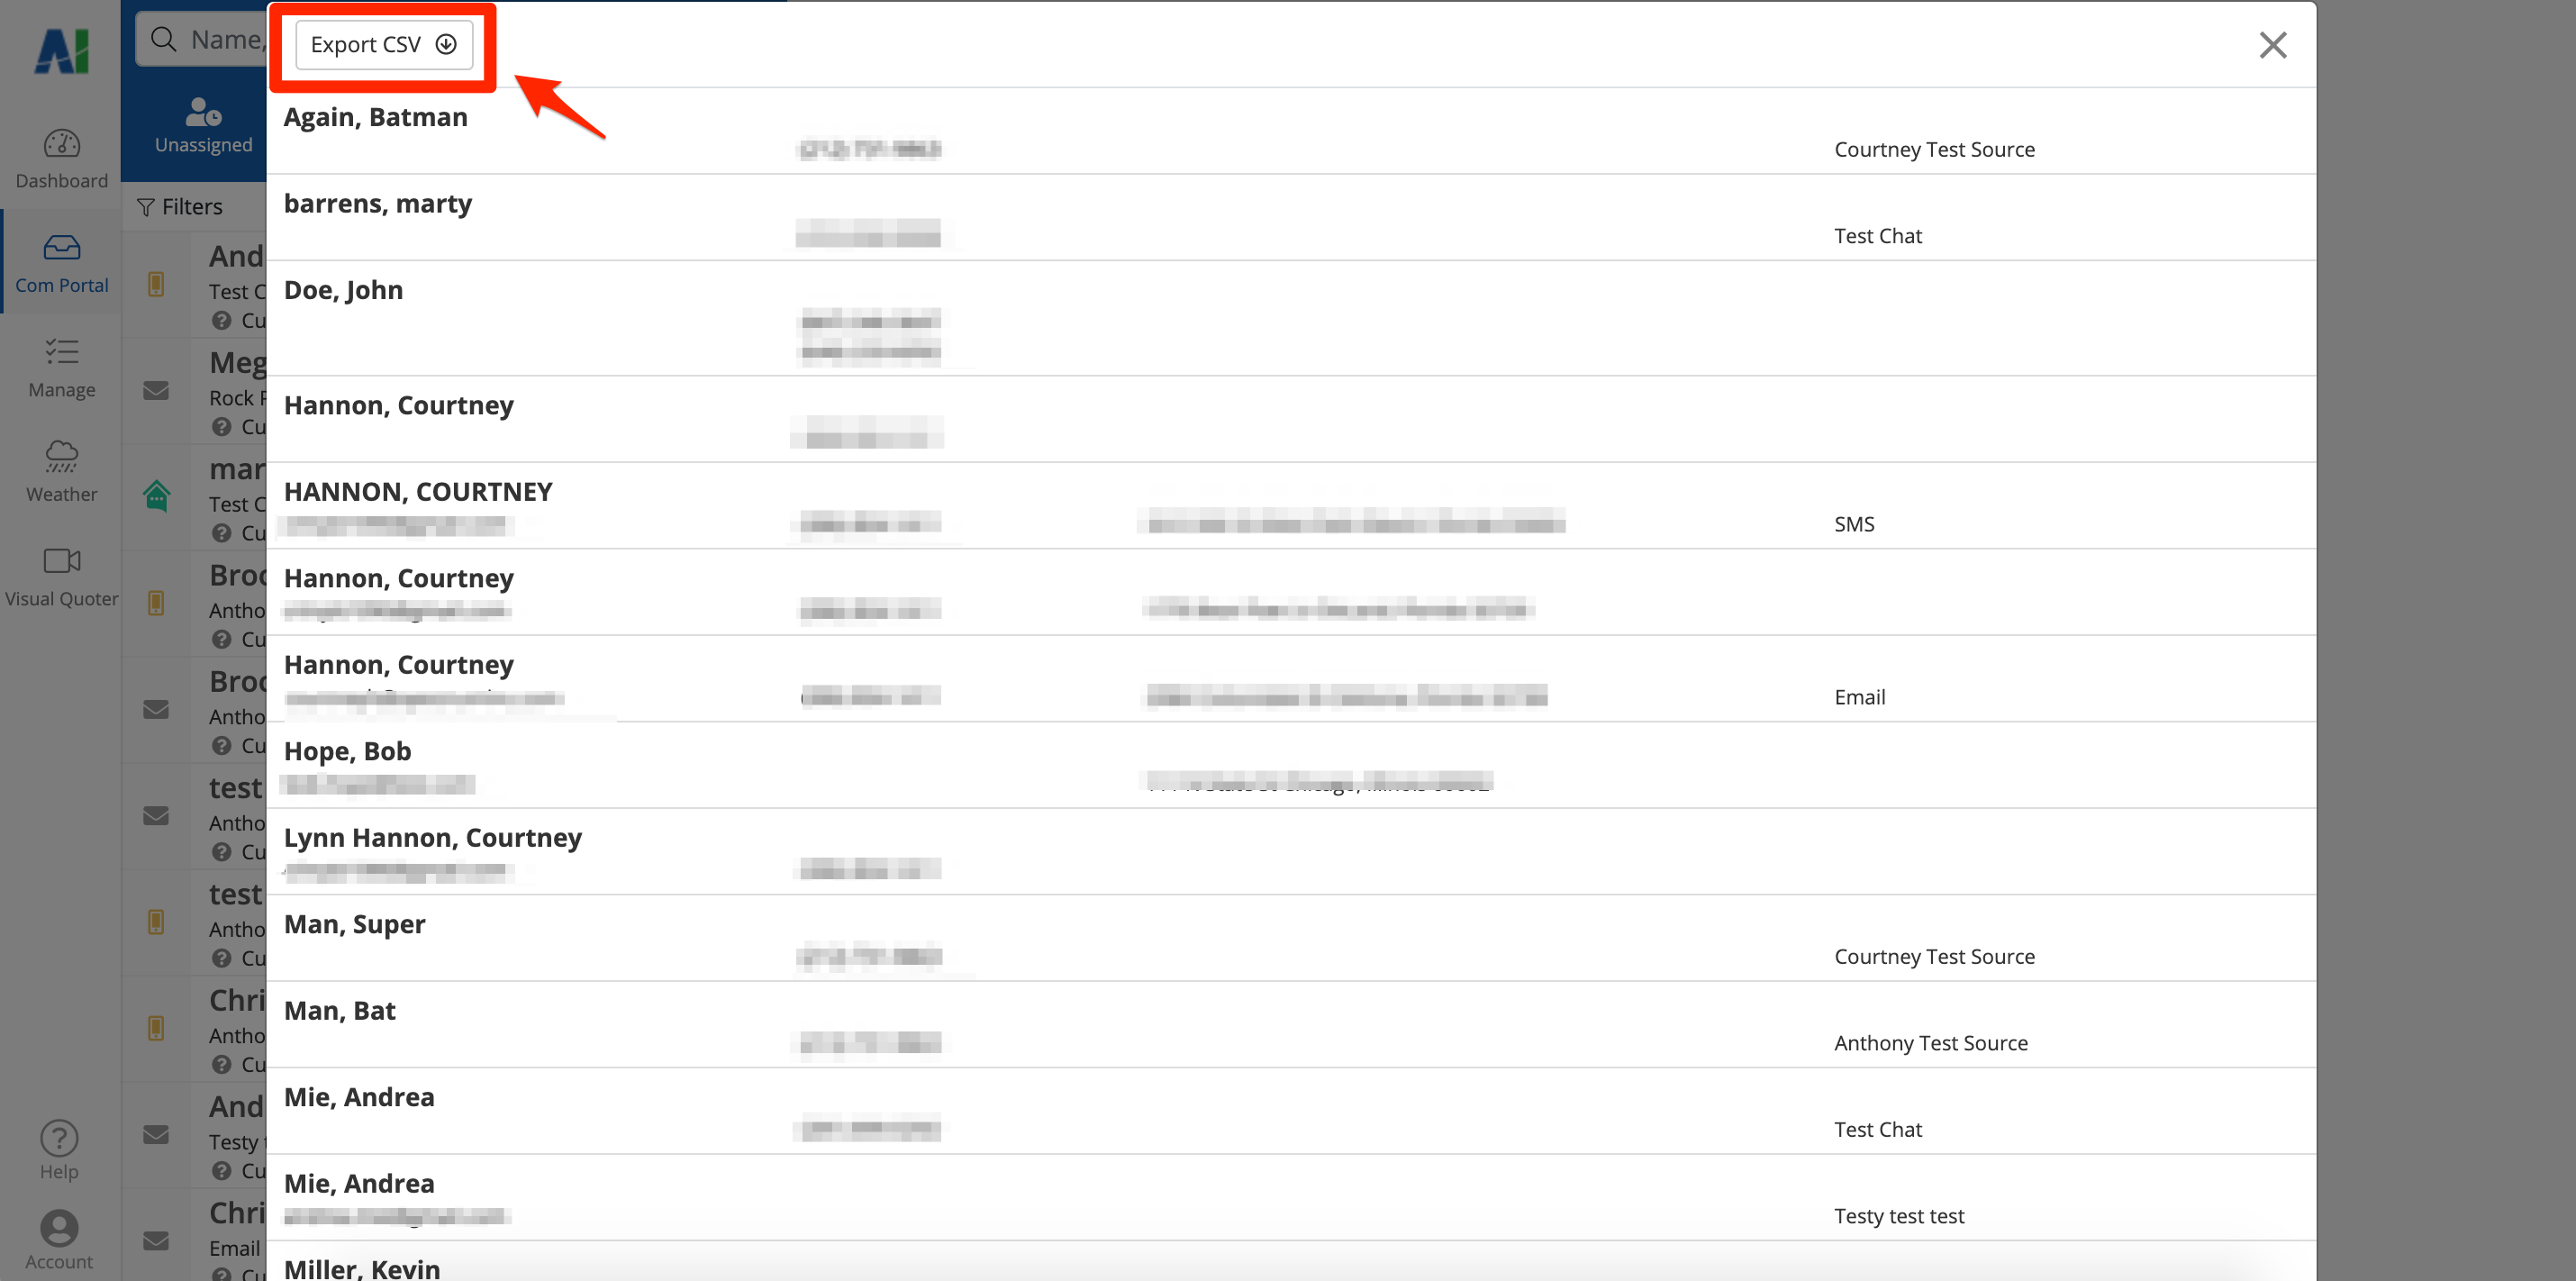Open the Weather sidebar item

[61, 472]
